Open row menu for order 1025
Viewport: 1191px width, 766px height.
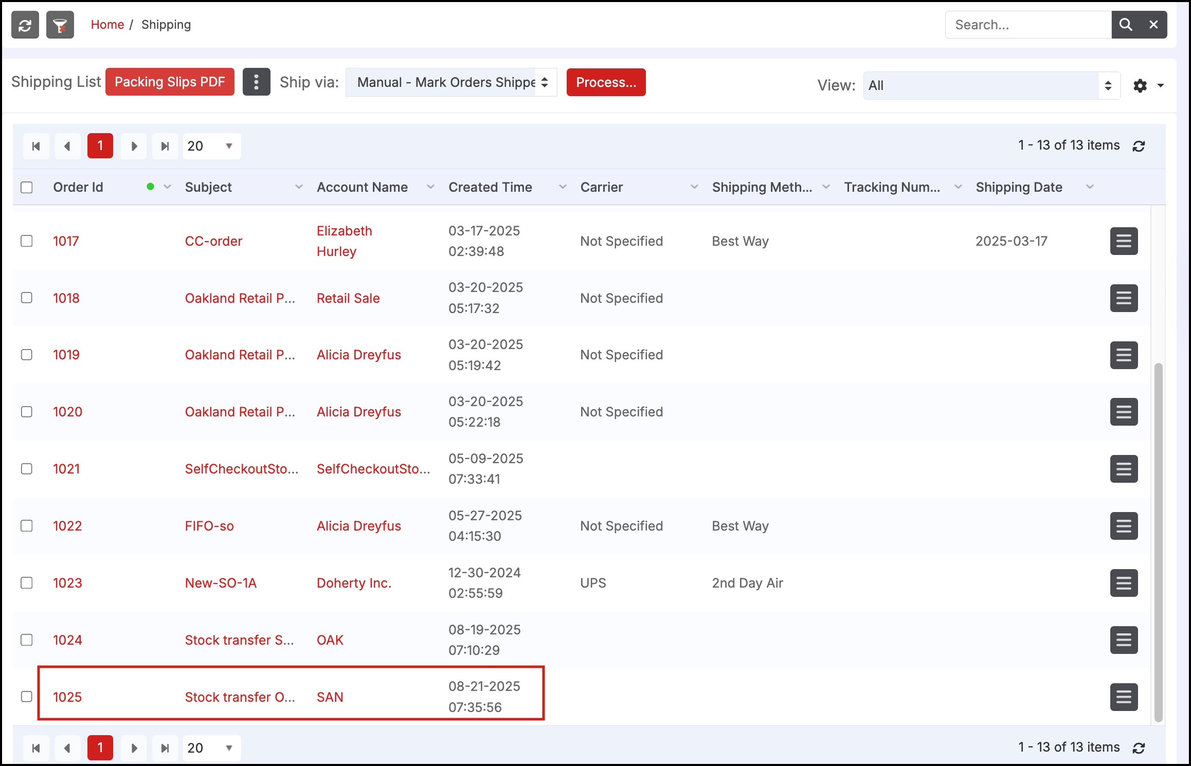1124,697
